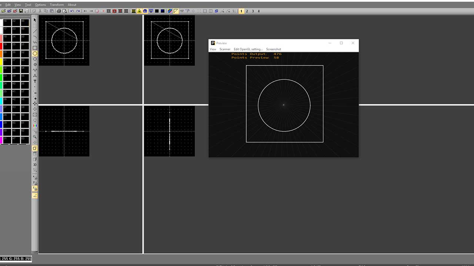Image resolution: width=474 pixels, height=266 pixels.
Task: Click the 3D tool in the left toolbar
Action: (x=35, y=165)
